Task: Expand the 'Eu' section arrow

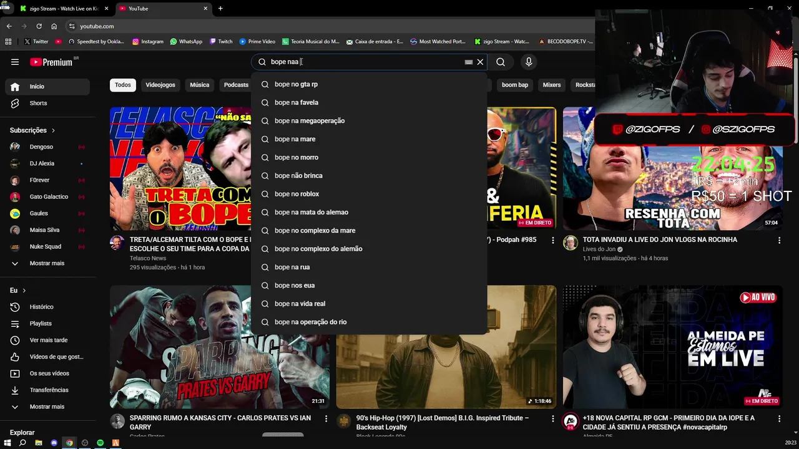Action: (x=24, y=291)
